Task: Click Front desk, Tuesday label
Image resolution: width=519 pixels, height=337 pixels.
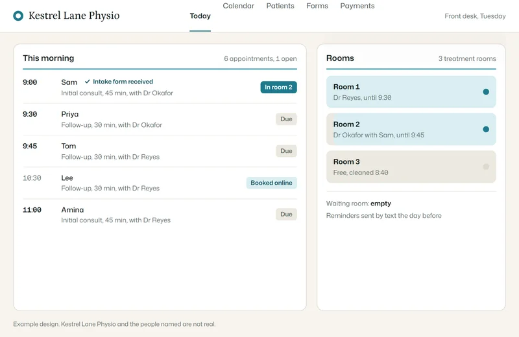Action: [475, 16]
